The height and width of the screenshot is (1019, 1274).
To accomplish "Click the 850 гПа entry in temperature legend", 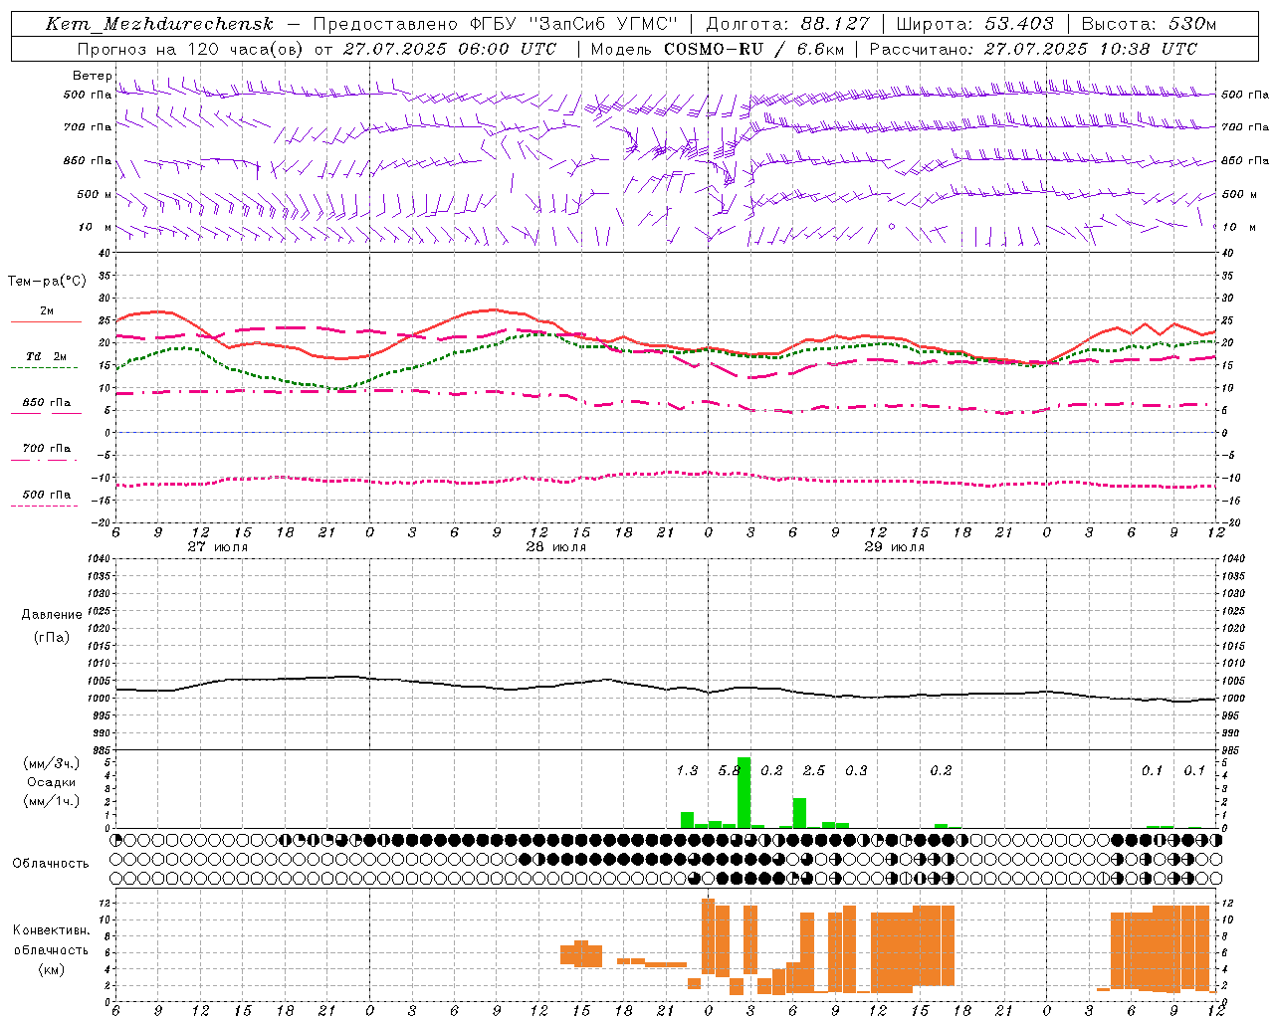I will point(46,403).
